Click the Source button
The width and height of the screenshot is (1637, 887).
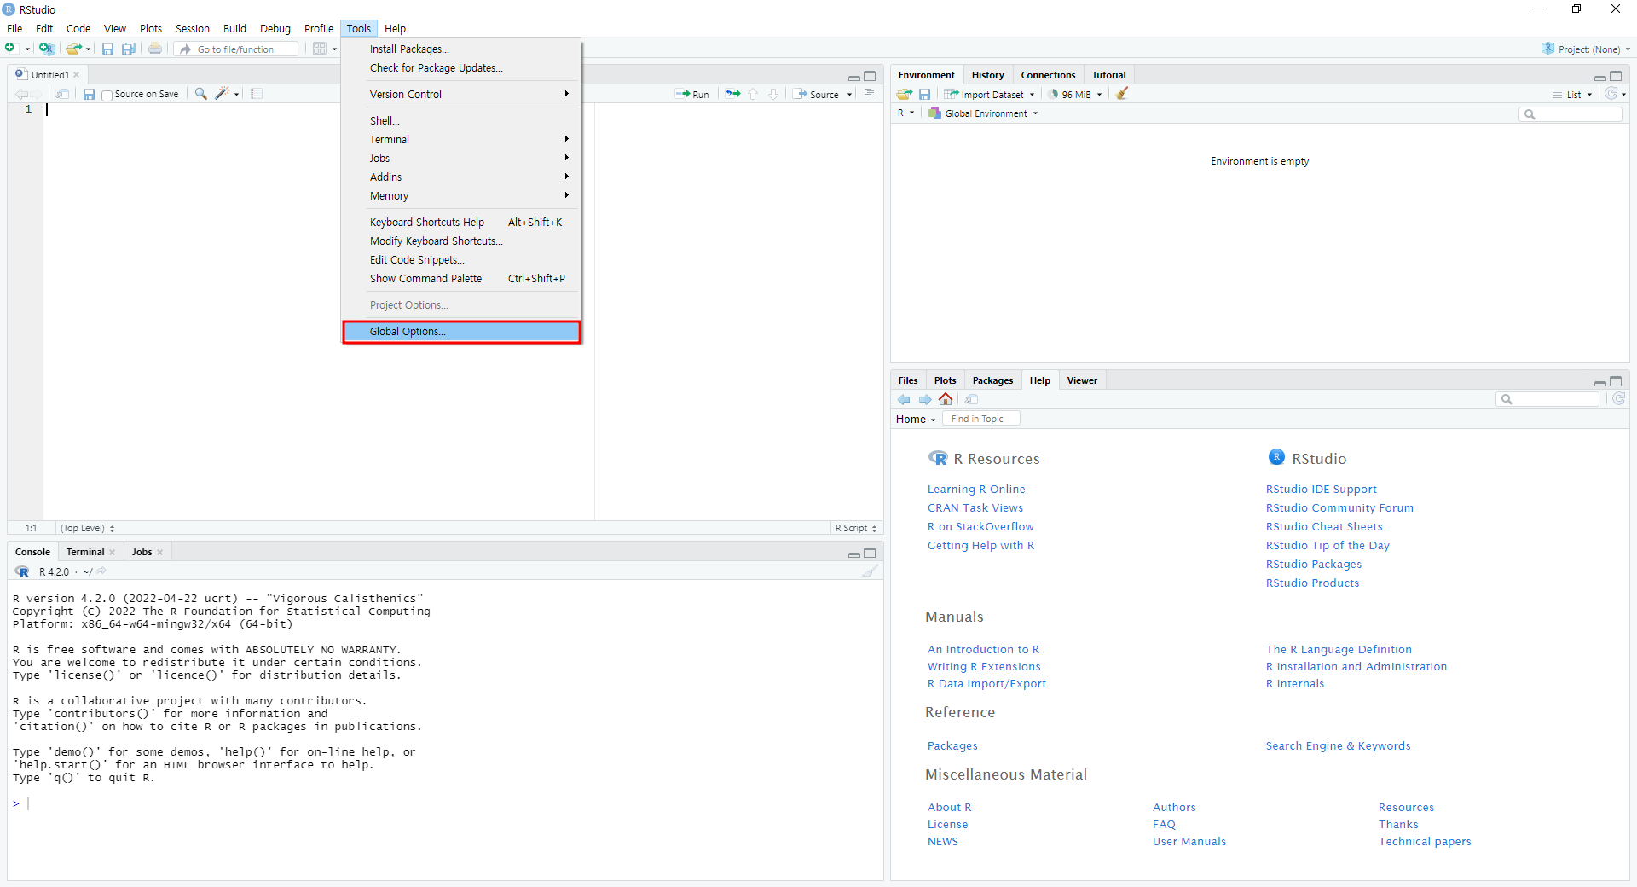coord(817,94)
